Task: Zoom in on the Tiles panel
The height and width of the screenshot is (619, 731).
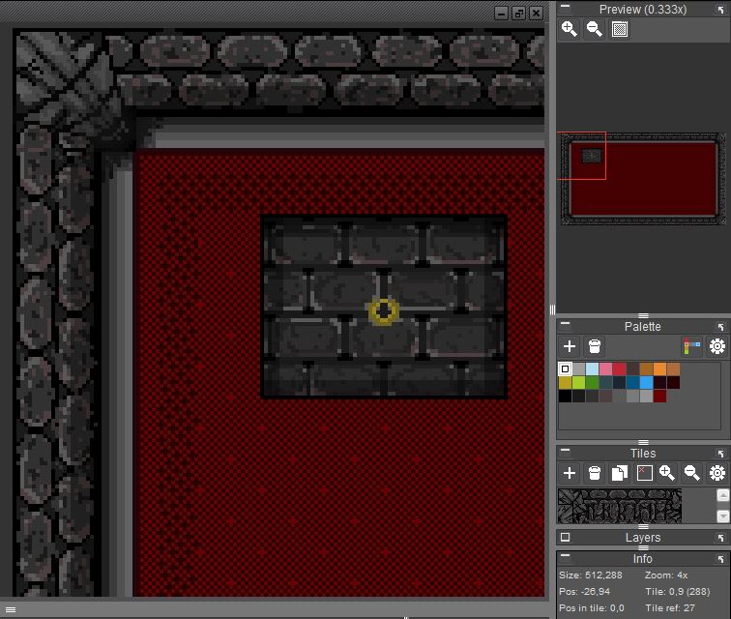Action: point(667,473)
